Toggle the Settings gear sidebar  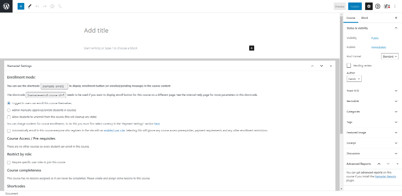(x=368, y=6)
